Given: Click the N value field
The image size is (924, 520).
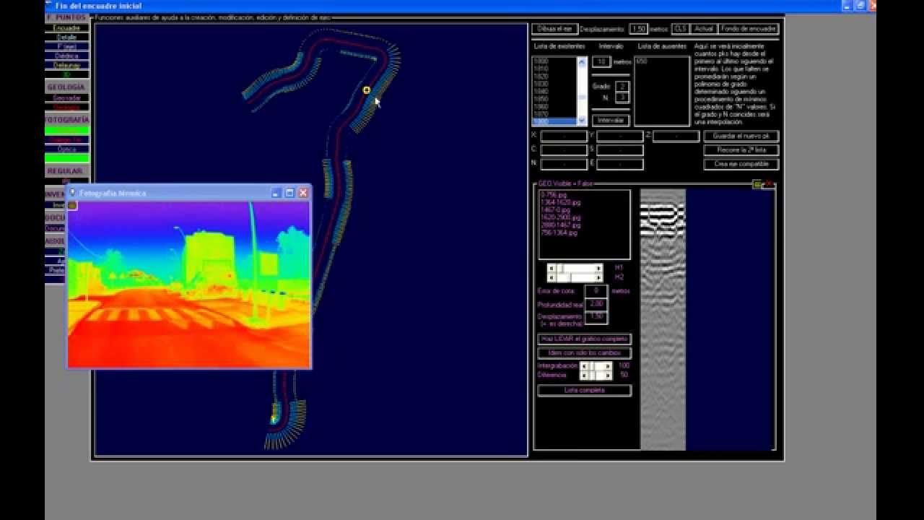Looking at the screenshot, I should click(x=622, y=97).
